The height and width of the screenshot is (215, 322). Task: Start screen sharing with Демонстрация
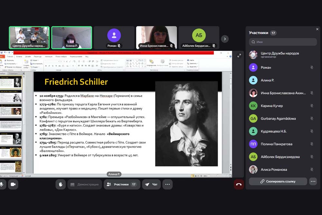coord(84,184)
